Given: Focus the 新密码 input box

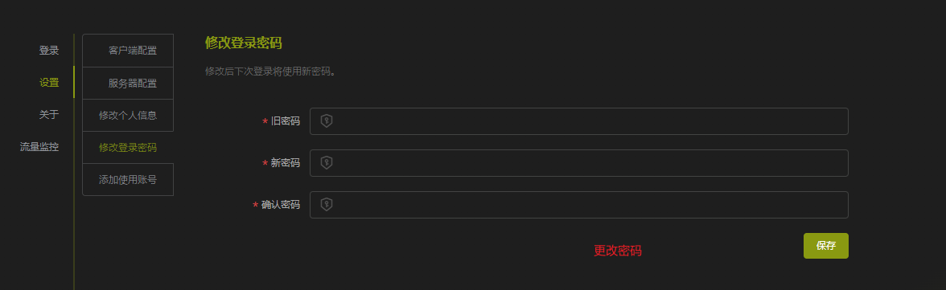Looking at the screenshot, I should [x=578, y=163].
